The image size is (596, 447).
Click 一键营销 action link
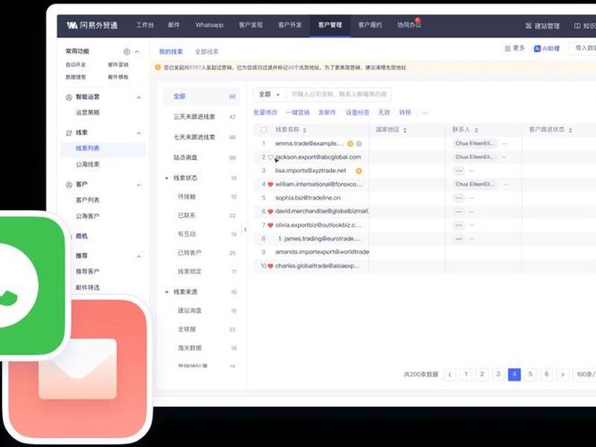297,112
